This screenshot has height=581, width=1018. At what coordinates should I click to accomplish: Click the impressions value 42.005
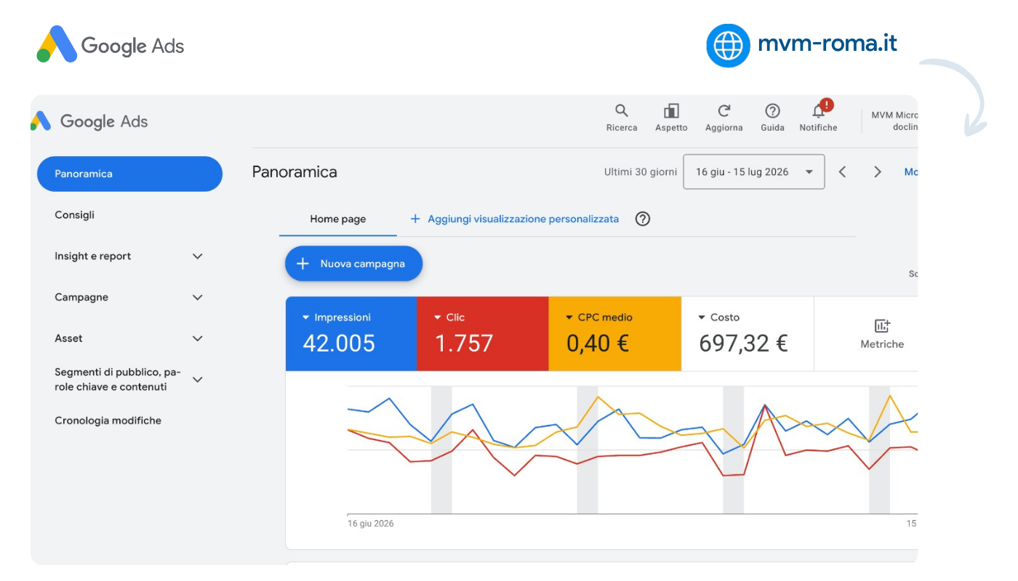click(339, 343)
